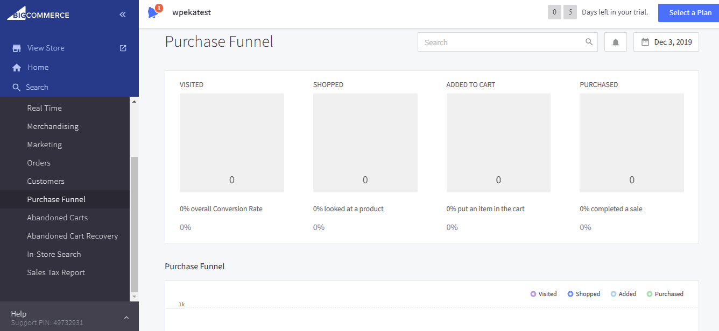Toggle the Visited series in the chart legend

pyautogui.click(x=533, y=293)
